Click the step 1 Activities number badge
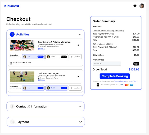The height and width of the screenshot is (135, 149). (x=12, y=34)
